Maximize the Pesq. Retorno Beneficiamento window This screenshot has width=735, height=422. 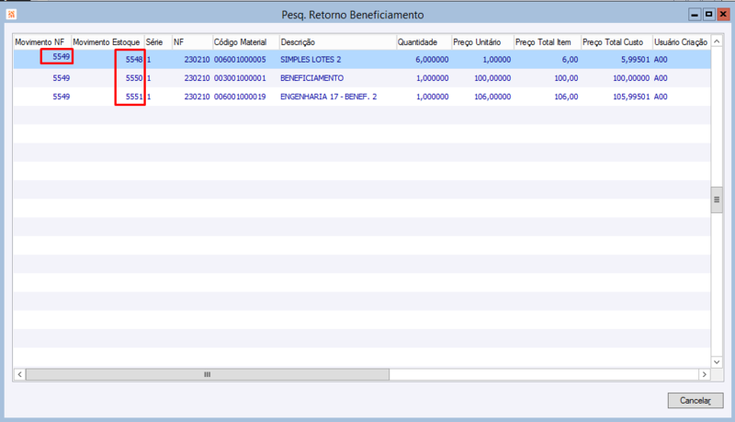click(x=708, y=15)
